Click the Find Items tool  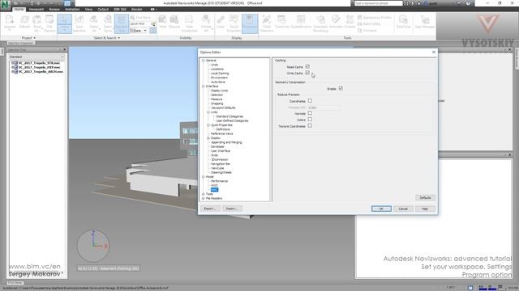(x=140, y=18)
